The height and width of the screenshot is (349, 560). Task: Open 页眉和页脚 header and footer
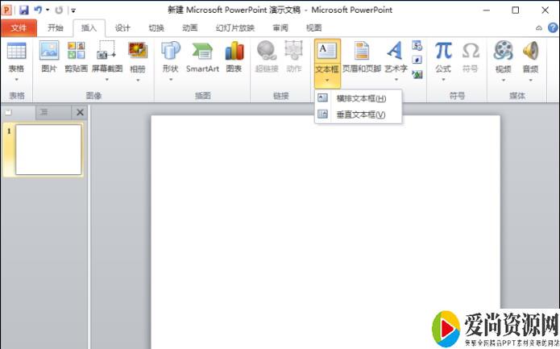(x=363, y=52)
